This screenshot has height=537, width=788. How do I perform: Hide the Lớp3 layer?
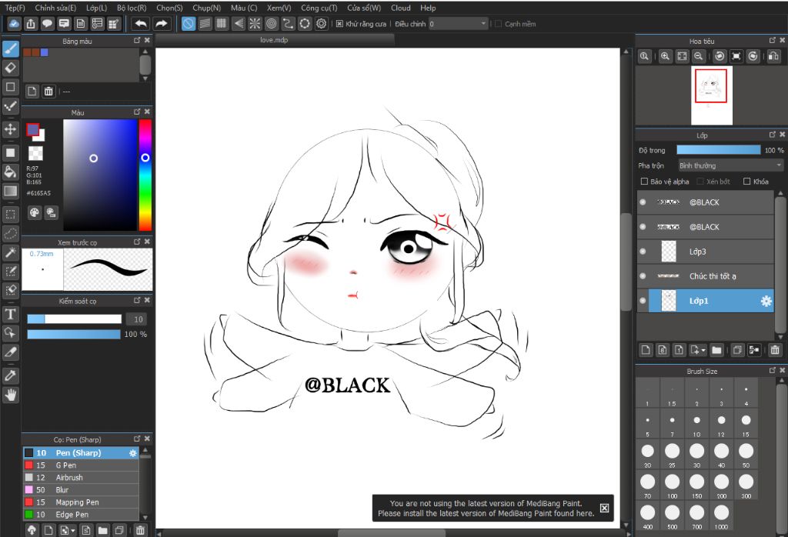(x=643, y=251)
